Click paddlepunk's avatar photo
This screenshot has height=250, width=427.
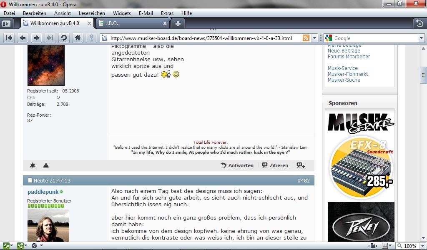point(48,225)
